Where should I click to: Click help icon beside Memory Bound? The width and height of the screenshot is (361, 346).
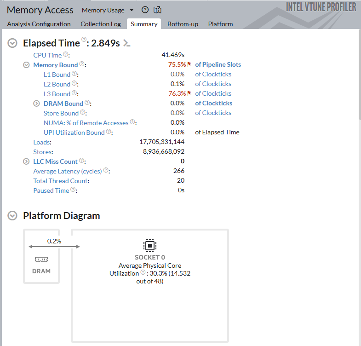click(82, 64)
